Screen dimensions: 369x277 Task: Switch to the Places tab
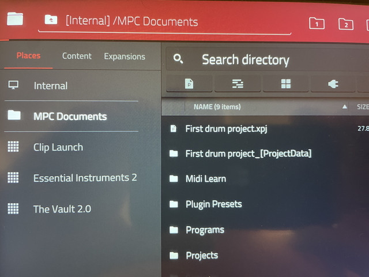pos(28,55)
